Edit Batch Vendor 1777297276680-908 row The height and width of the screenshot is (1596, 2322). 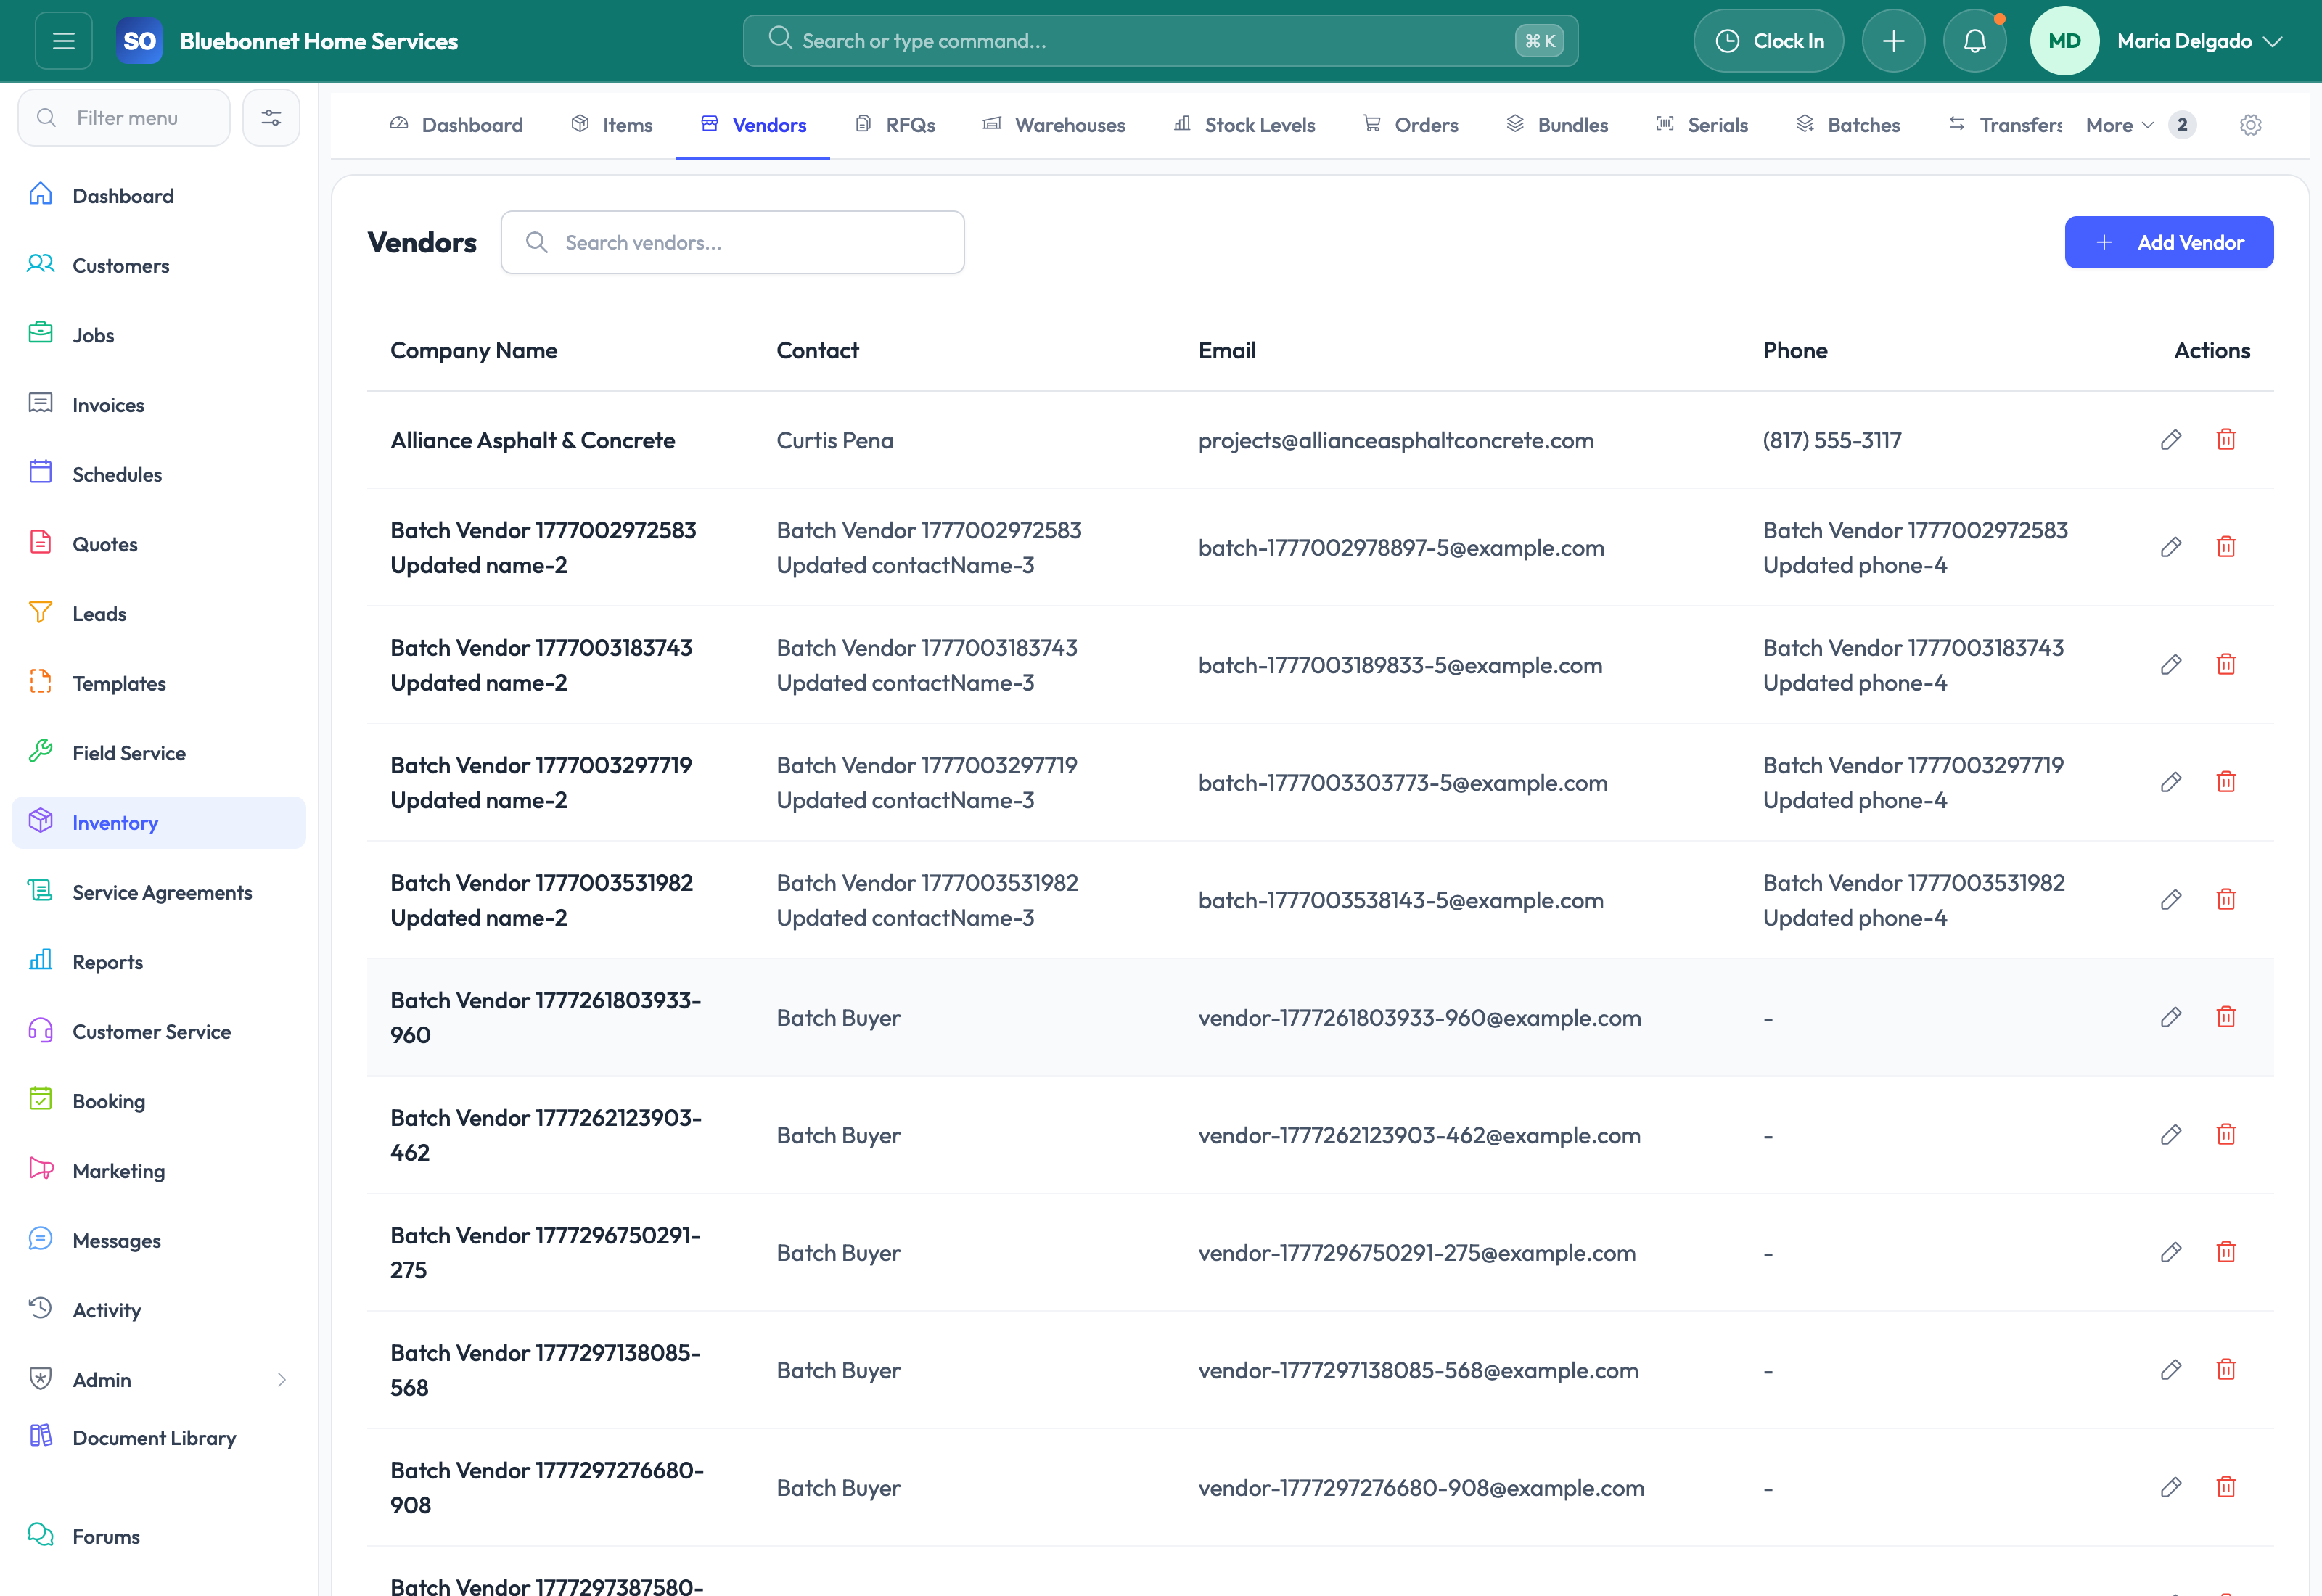(x=2170, y=1487)
